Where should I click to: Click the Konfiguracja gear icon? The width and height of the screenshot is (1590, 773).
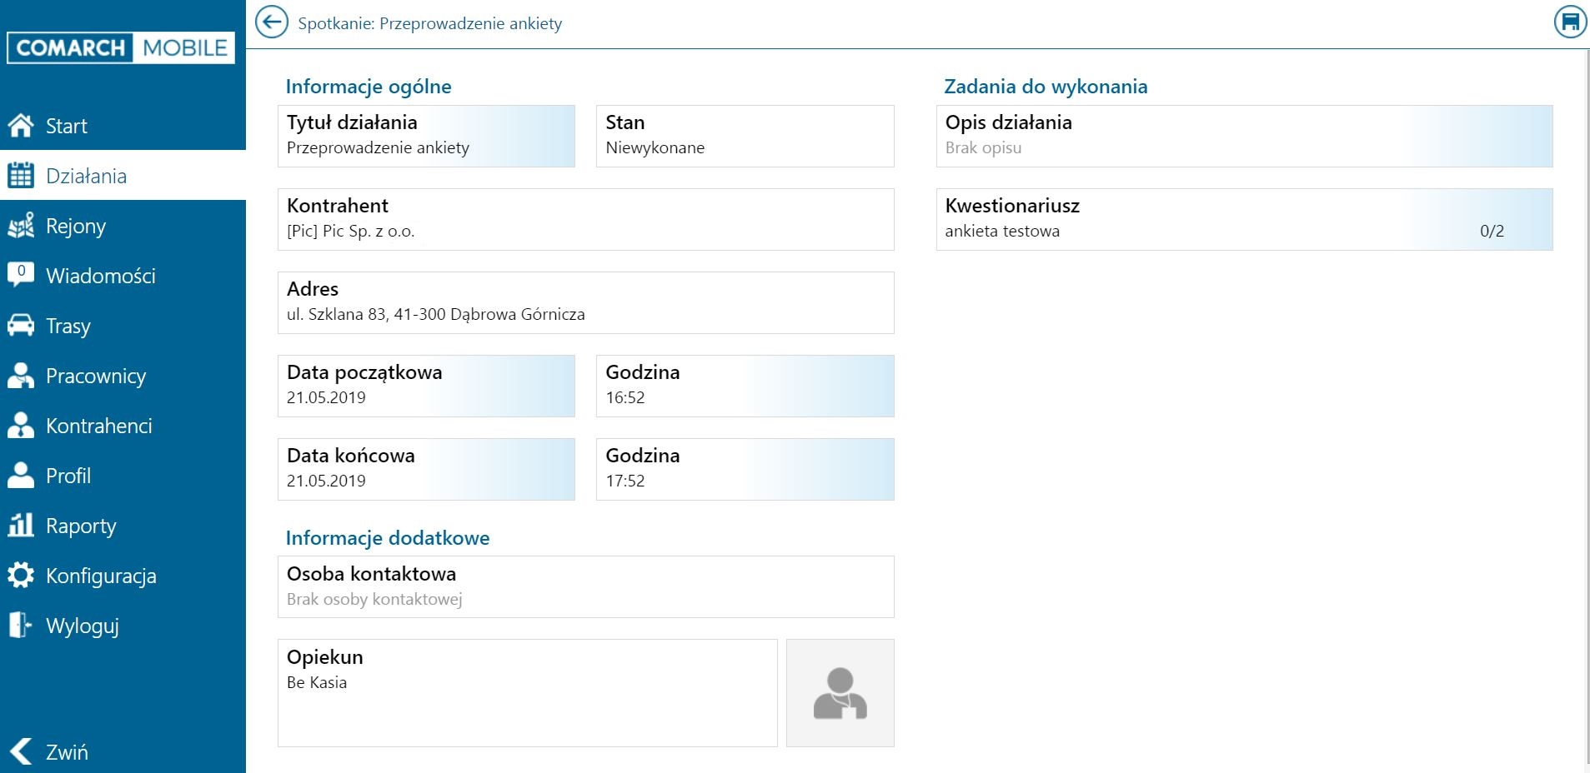[x=21, y=576]
